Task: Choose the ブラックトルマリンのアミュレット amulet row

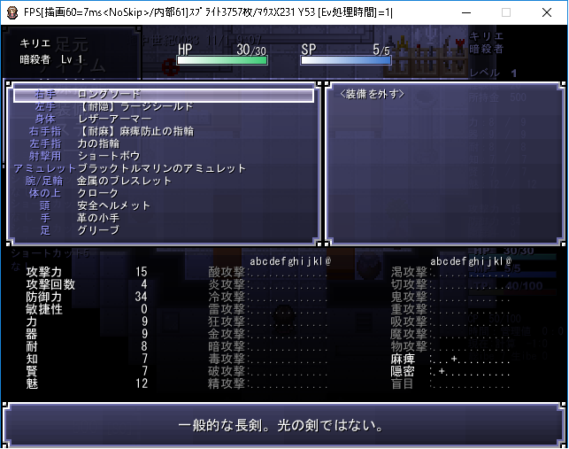Action: [x=164, y=168]
